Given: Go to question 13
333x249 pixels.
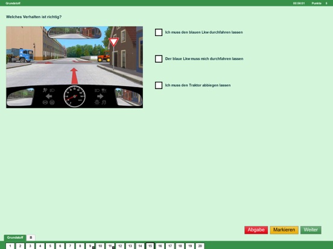Looking at the screenshot, I should pyautogui.click(x=130, y=246).
